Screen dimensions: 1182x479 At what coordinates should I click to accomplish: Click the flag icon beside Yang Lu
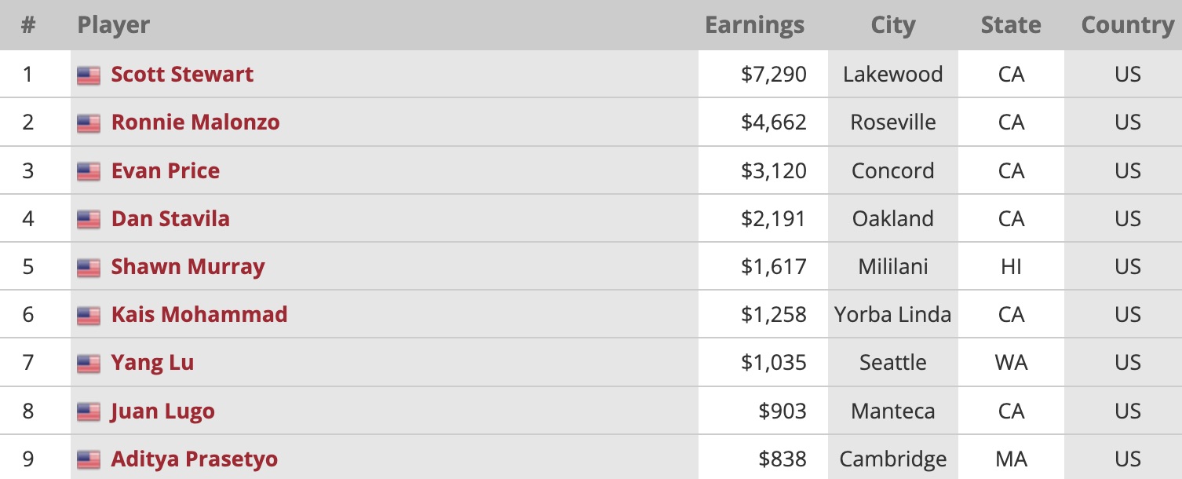pos(89,364)
